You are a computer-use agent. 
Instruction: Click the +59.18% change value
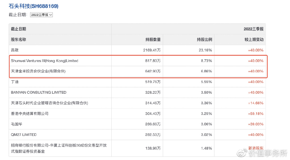click(x=256, y=113)
